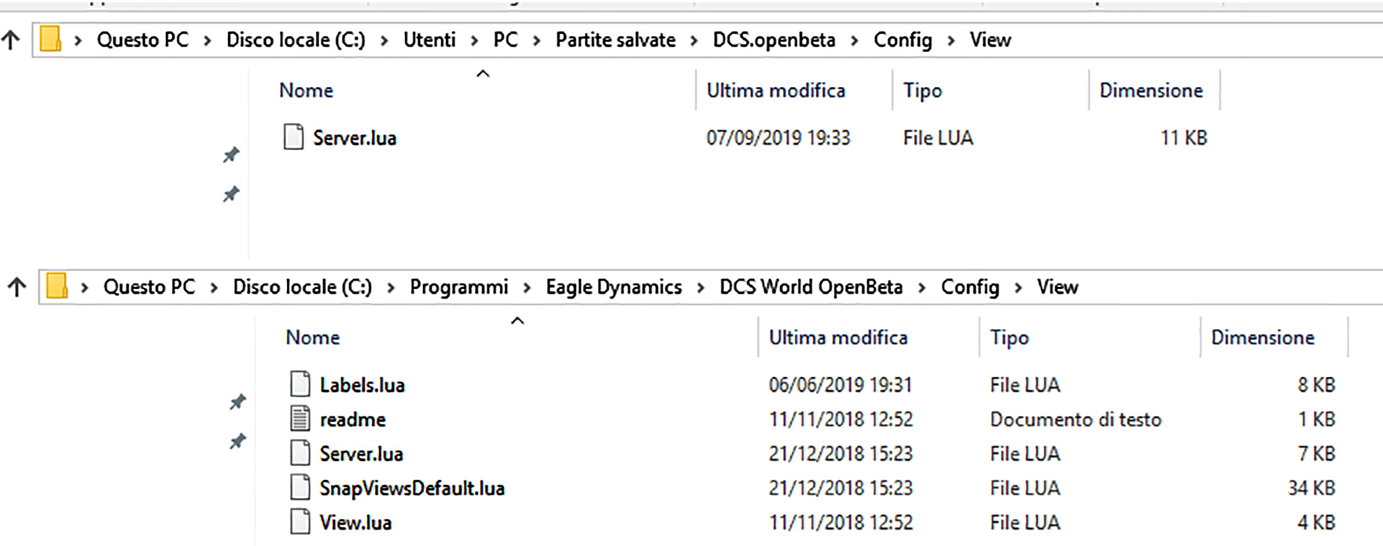Select the Server.lua file icon in DCS.openbeta
This screenshot has width=1383, height=546.
tap(293, 137)
